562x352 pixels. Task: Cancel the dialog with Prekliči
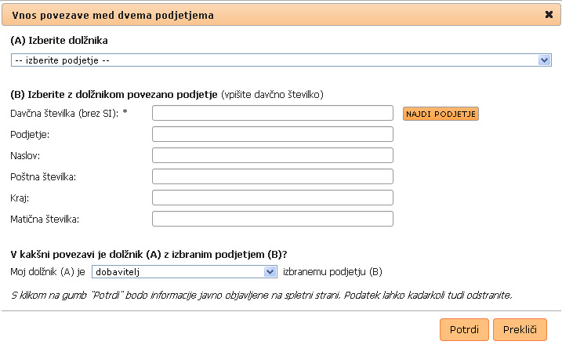(520, 330)
